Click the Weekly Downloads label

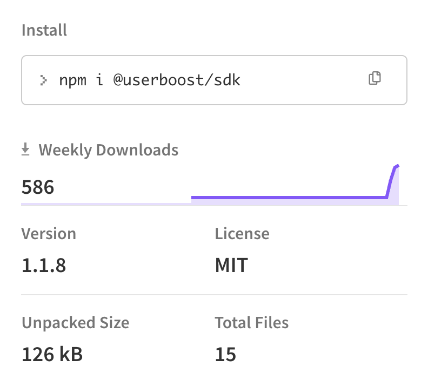(x=109, y=150)
